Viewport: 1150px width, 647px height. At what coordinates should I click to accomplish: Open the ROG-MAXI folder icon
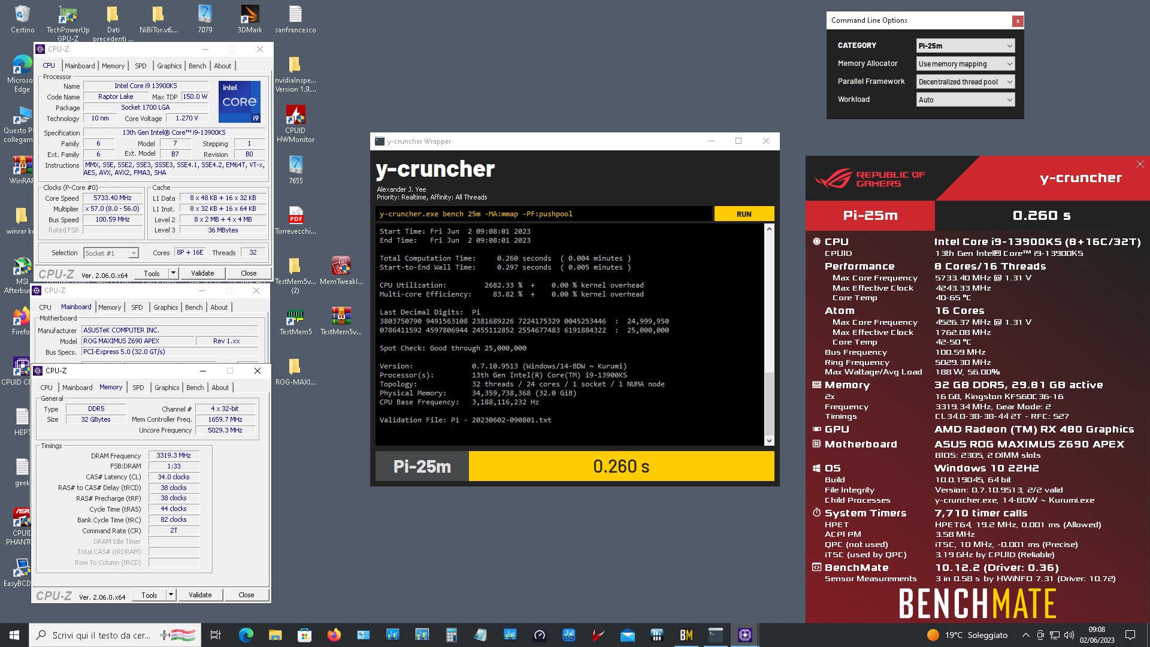pyautogui.click(x=295, y=371)
